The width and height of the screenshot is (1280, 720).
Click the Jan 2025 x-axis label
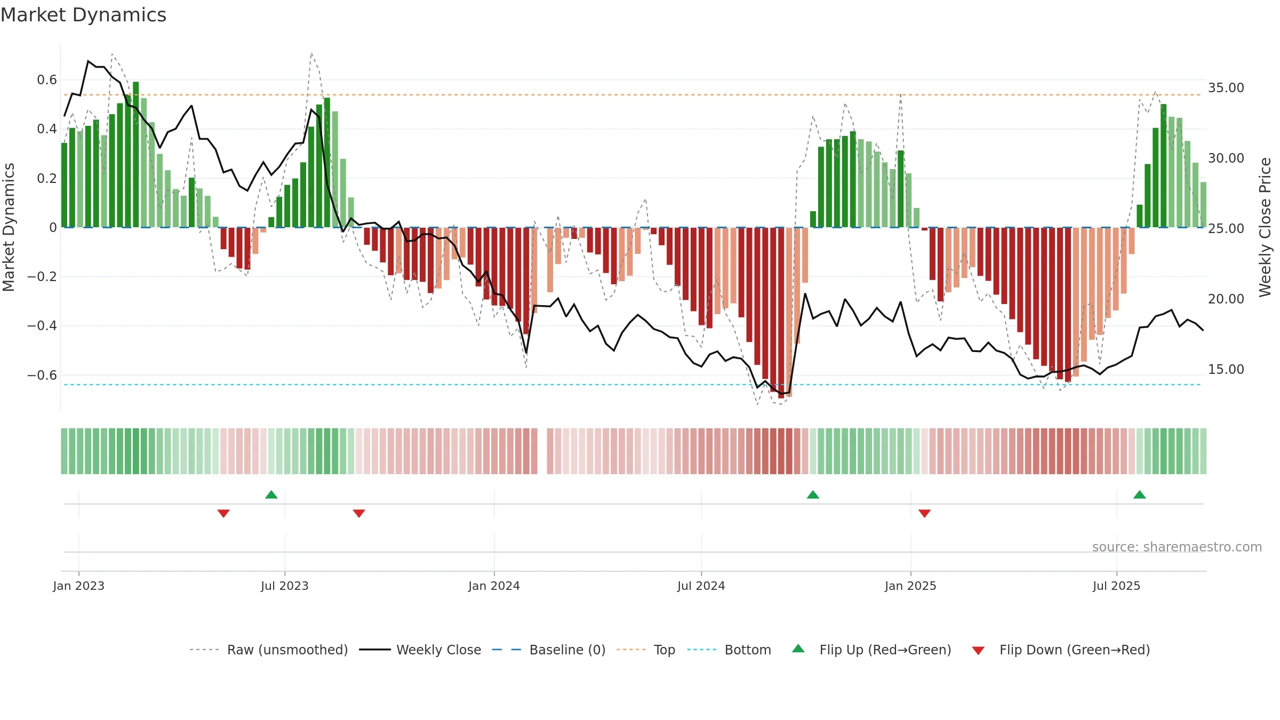coord(911,586)
